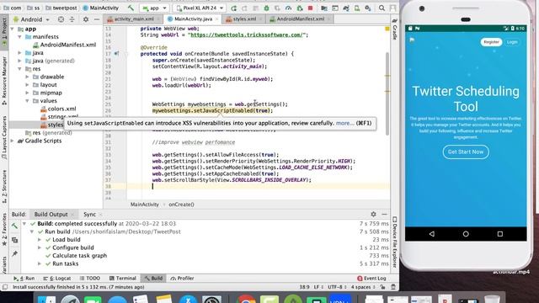Switch to AndroidManifest.xml editor tab

tap(300, 19)
